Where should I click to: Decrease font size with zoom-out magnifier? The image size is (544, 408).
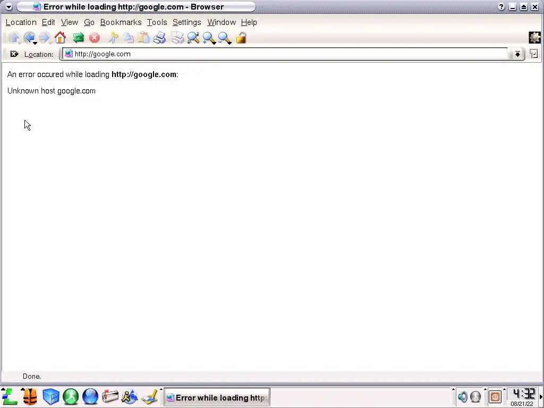click(x=225, y=38)
